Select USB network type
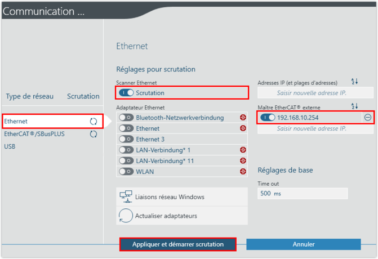 point(10,146)
